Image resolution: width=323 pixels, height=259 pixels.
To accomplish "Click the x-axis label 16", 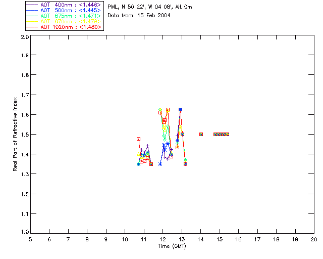I will tap(238, 239).
